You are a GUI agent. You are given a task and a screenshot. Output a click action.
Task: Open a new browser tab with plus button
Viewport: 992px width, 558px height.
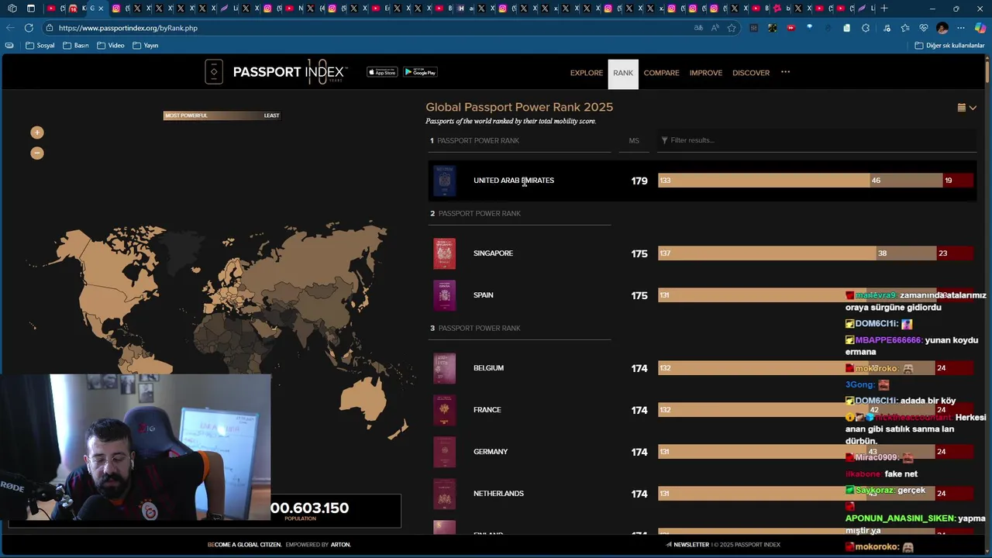[x=884, y=9]
